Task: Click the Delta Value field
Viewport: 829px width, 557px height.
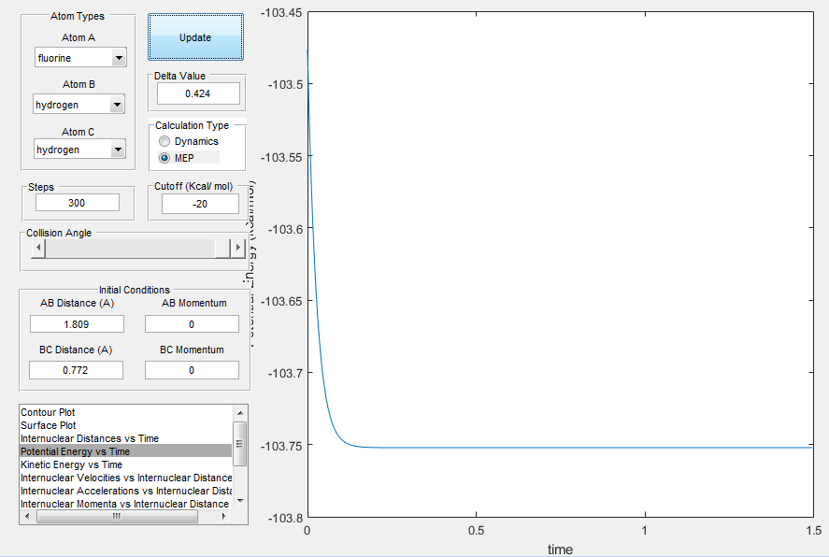Action: [198, 93]
